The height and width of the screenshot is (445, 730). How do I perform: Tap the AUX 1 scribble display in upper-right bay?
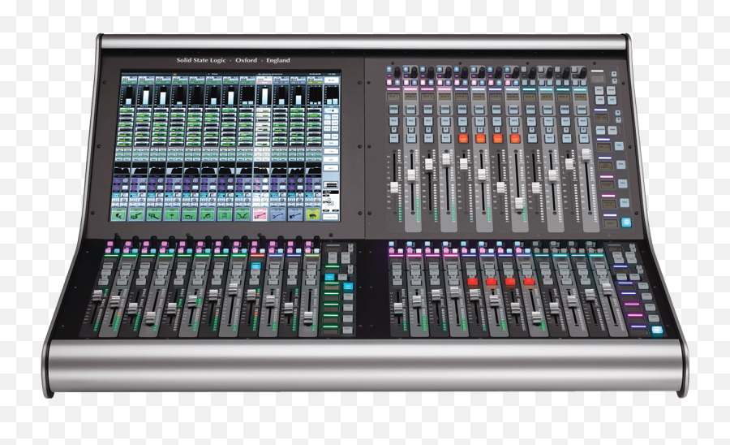point(393,97)
